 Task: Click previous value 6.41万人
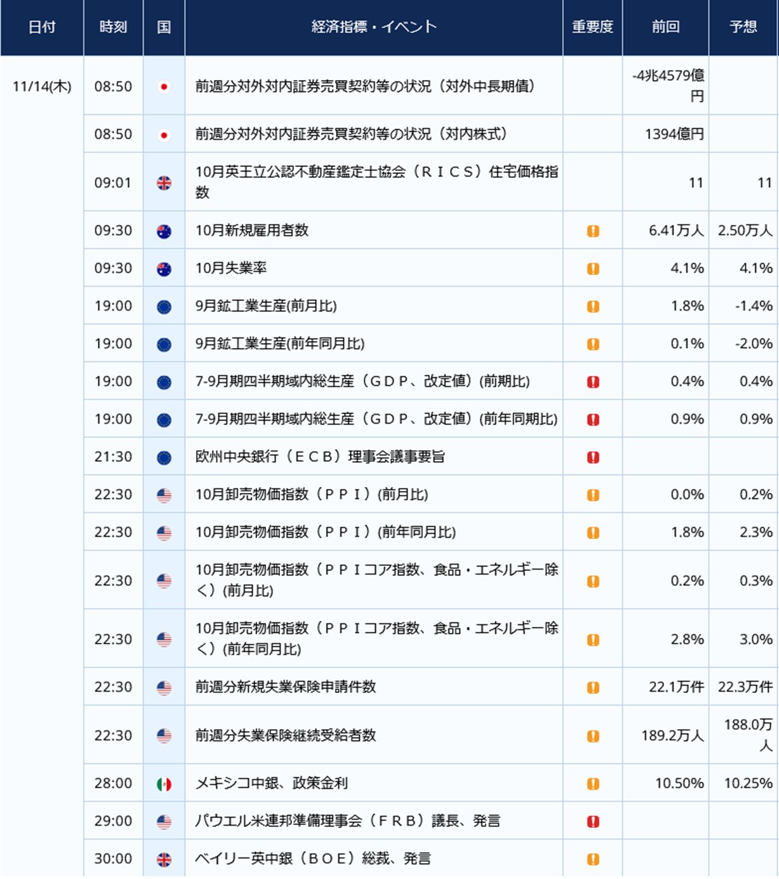(676, 231)
